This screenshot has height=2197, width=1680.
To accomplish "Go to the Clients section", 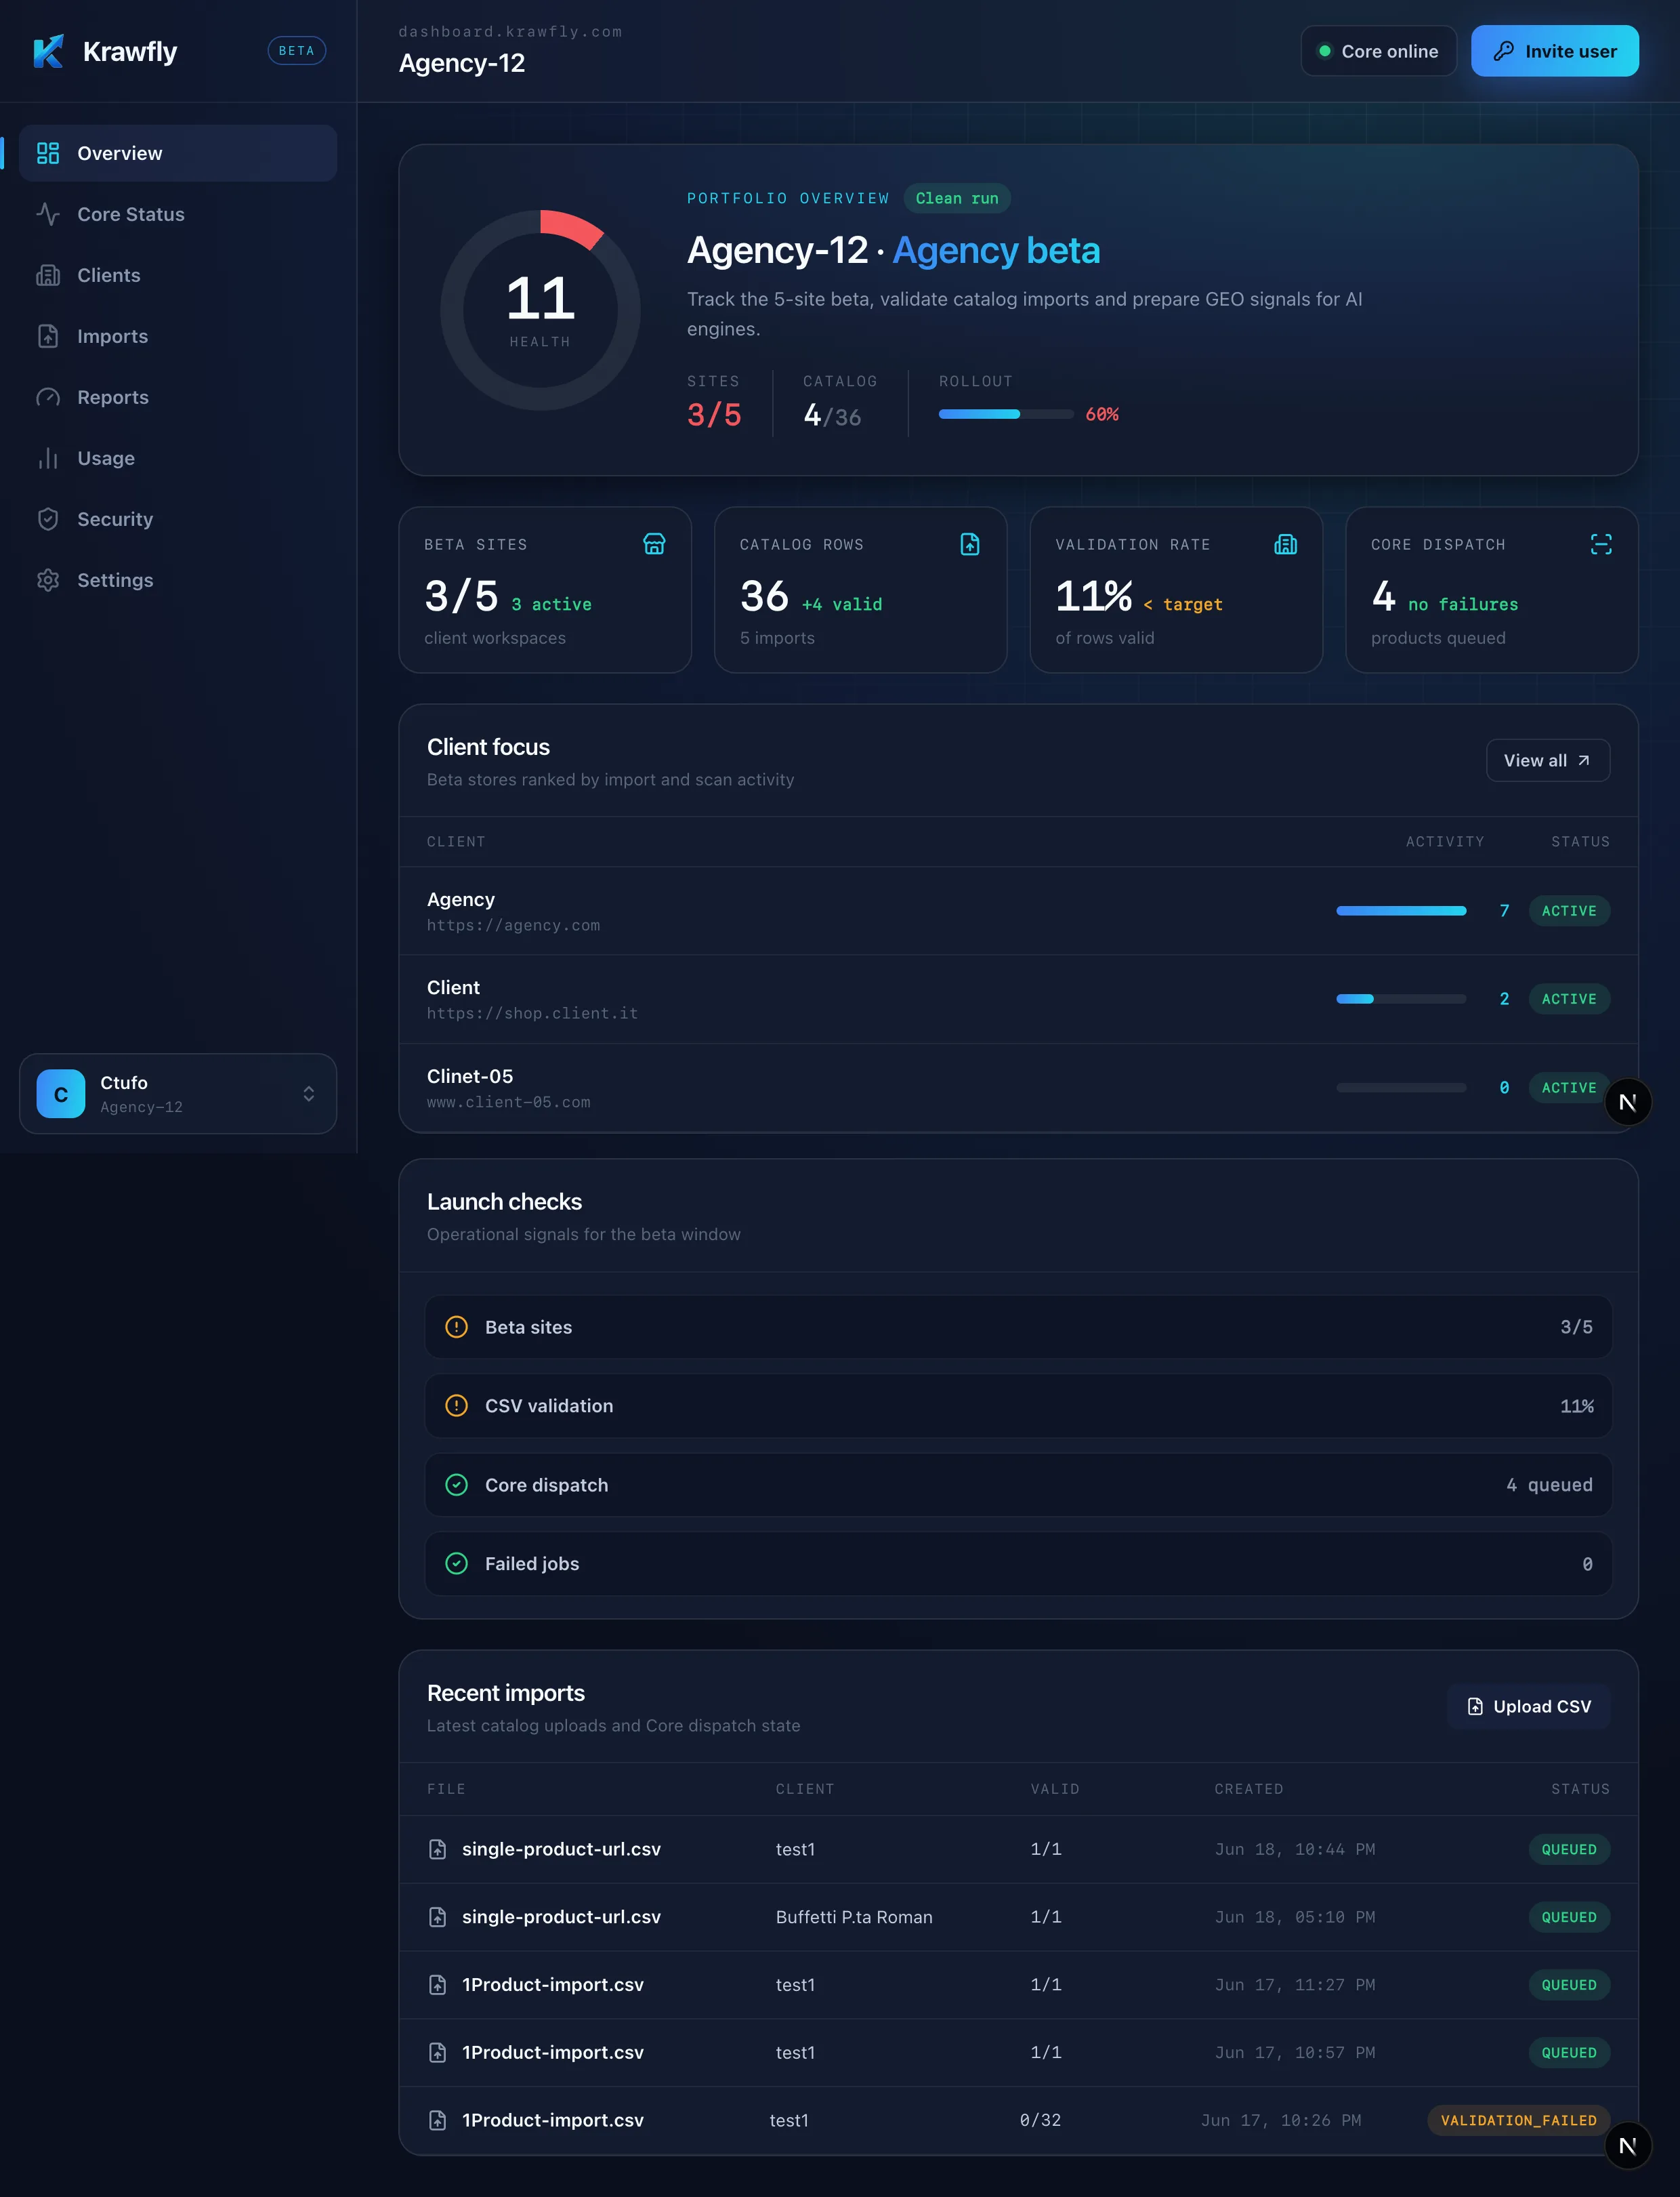I will [x=178, y=275].
